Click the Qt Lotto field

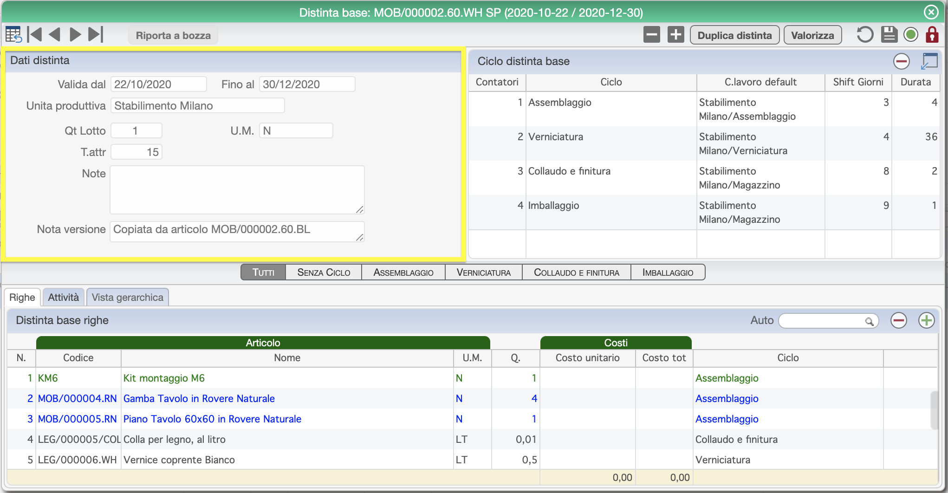tap(136, 130)
